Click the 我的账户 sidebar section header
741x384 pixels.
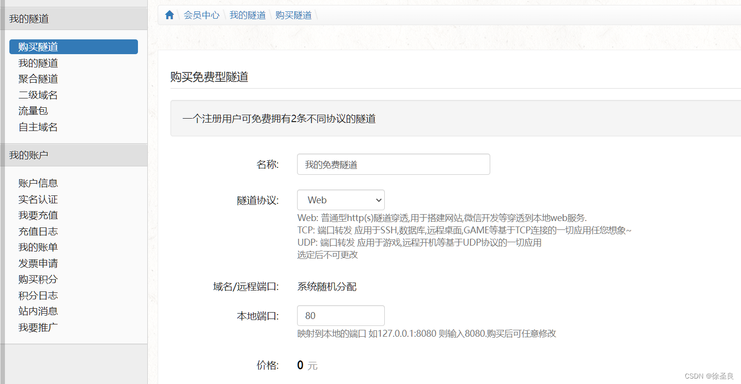tap(74, 155)
